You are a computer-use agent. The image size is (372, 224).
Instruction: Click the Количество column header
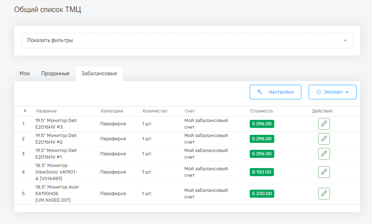pos(155,111)
